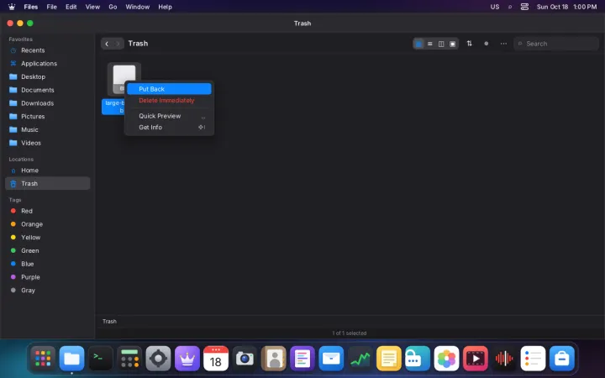Filter by Green tag
This screenshot has height=378, width=605.
[47, 250]
